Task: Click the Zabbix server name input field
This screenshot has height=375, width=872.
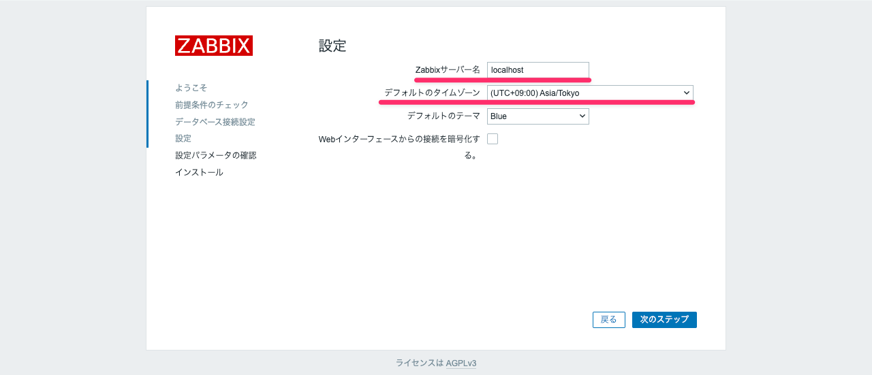Action: coord(538,70)
